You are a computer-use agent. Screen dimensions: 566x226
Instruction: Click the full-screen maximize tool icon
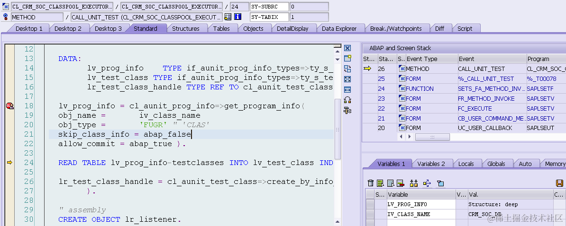point(347,79)
